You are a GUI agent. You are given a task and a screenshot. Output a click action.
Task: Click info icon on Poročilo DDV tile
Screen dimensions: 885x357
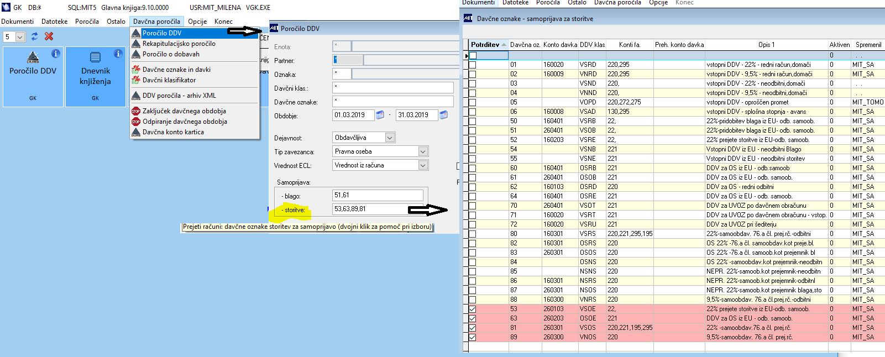(x=55, y=54)
